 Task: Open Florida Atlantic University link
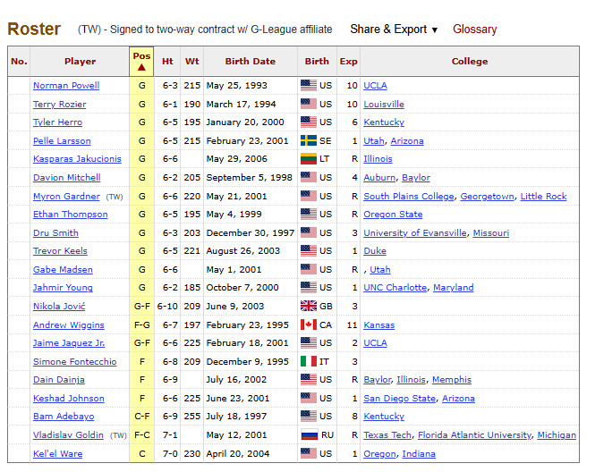474,435
